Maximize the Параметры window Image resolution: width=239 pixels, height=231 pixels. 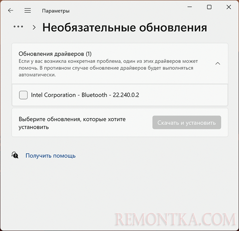[209, 7]
